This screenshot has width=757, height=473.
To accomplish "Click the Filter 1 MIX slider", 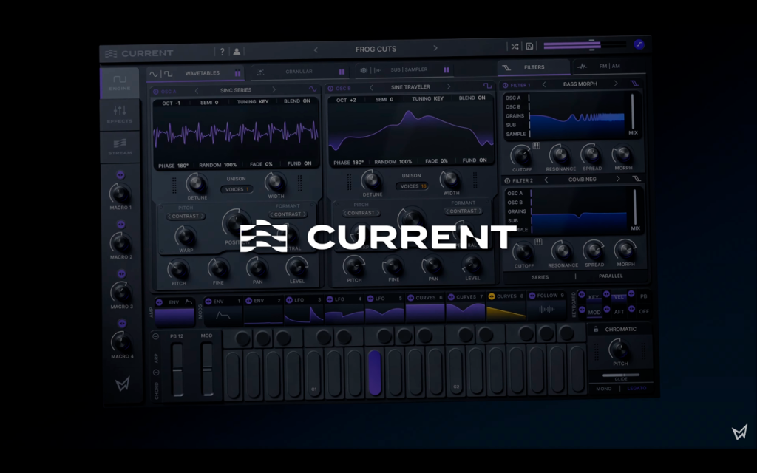I will tap(633, 111).
